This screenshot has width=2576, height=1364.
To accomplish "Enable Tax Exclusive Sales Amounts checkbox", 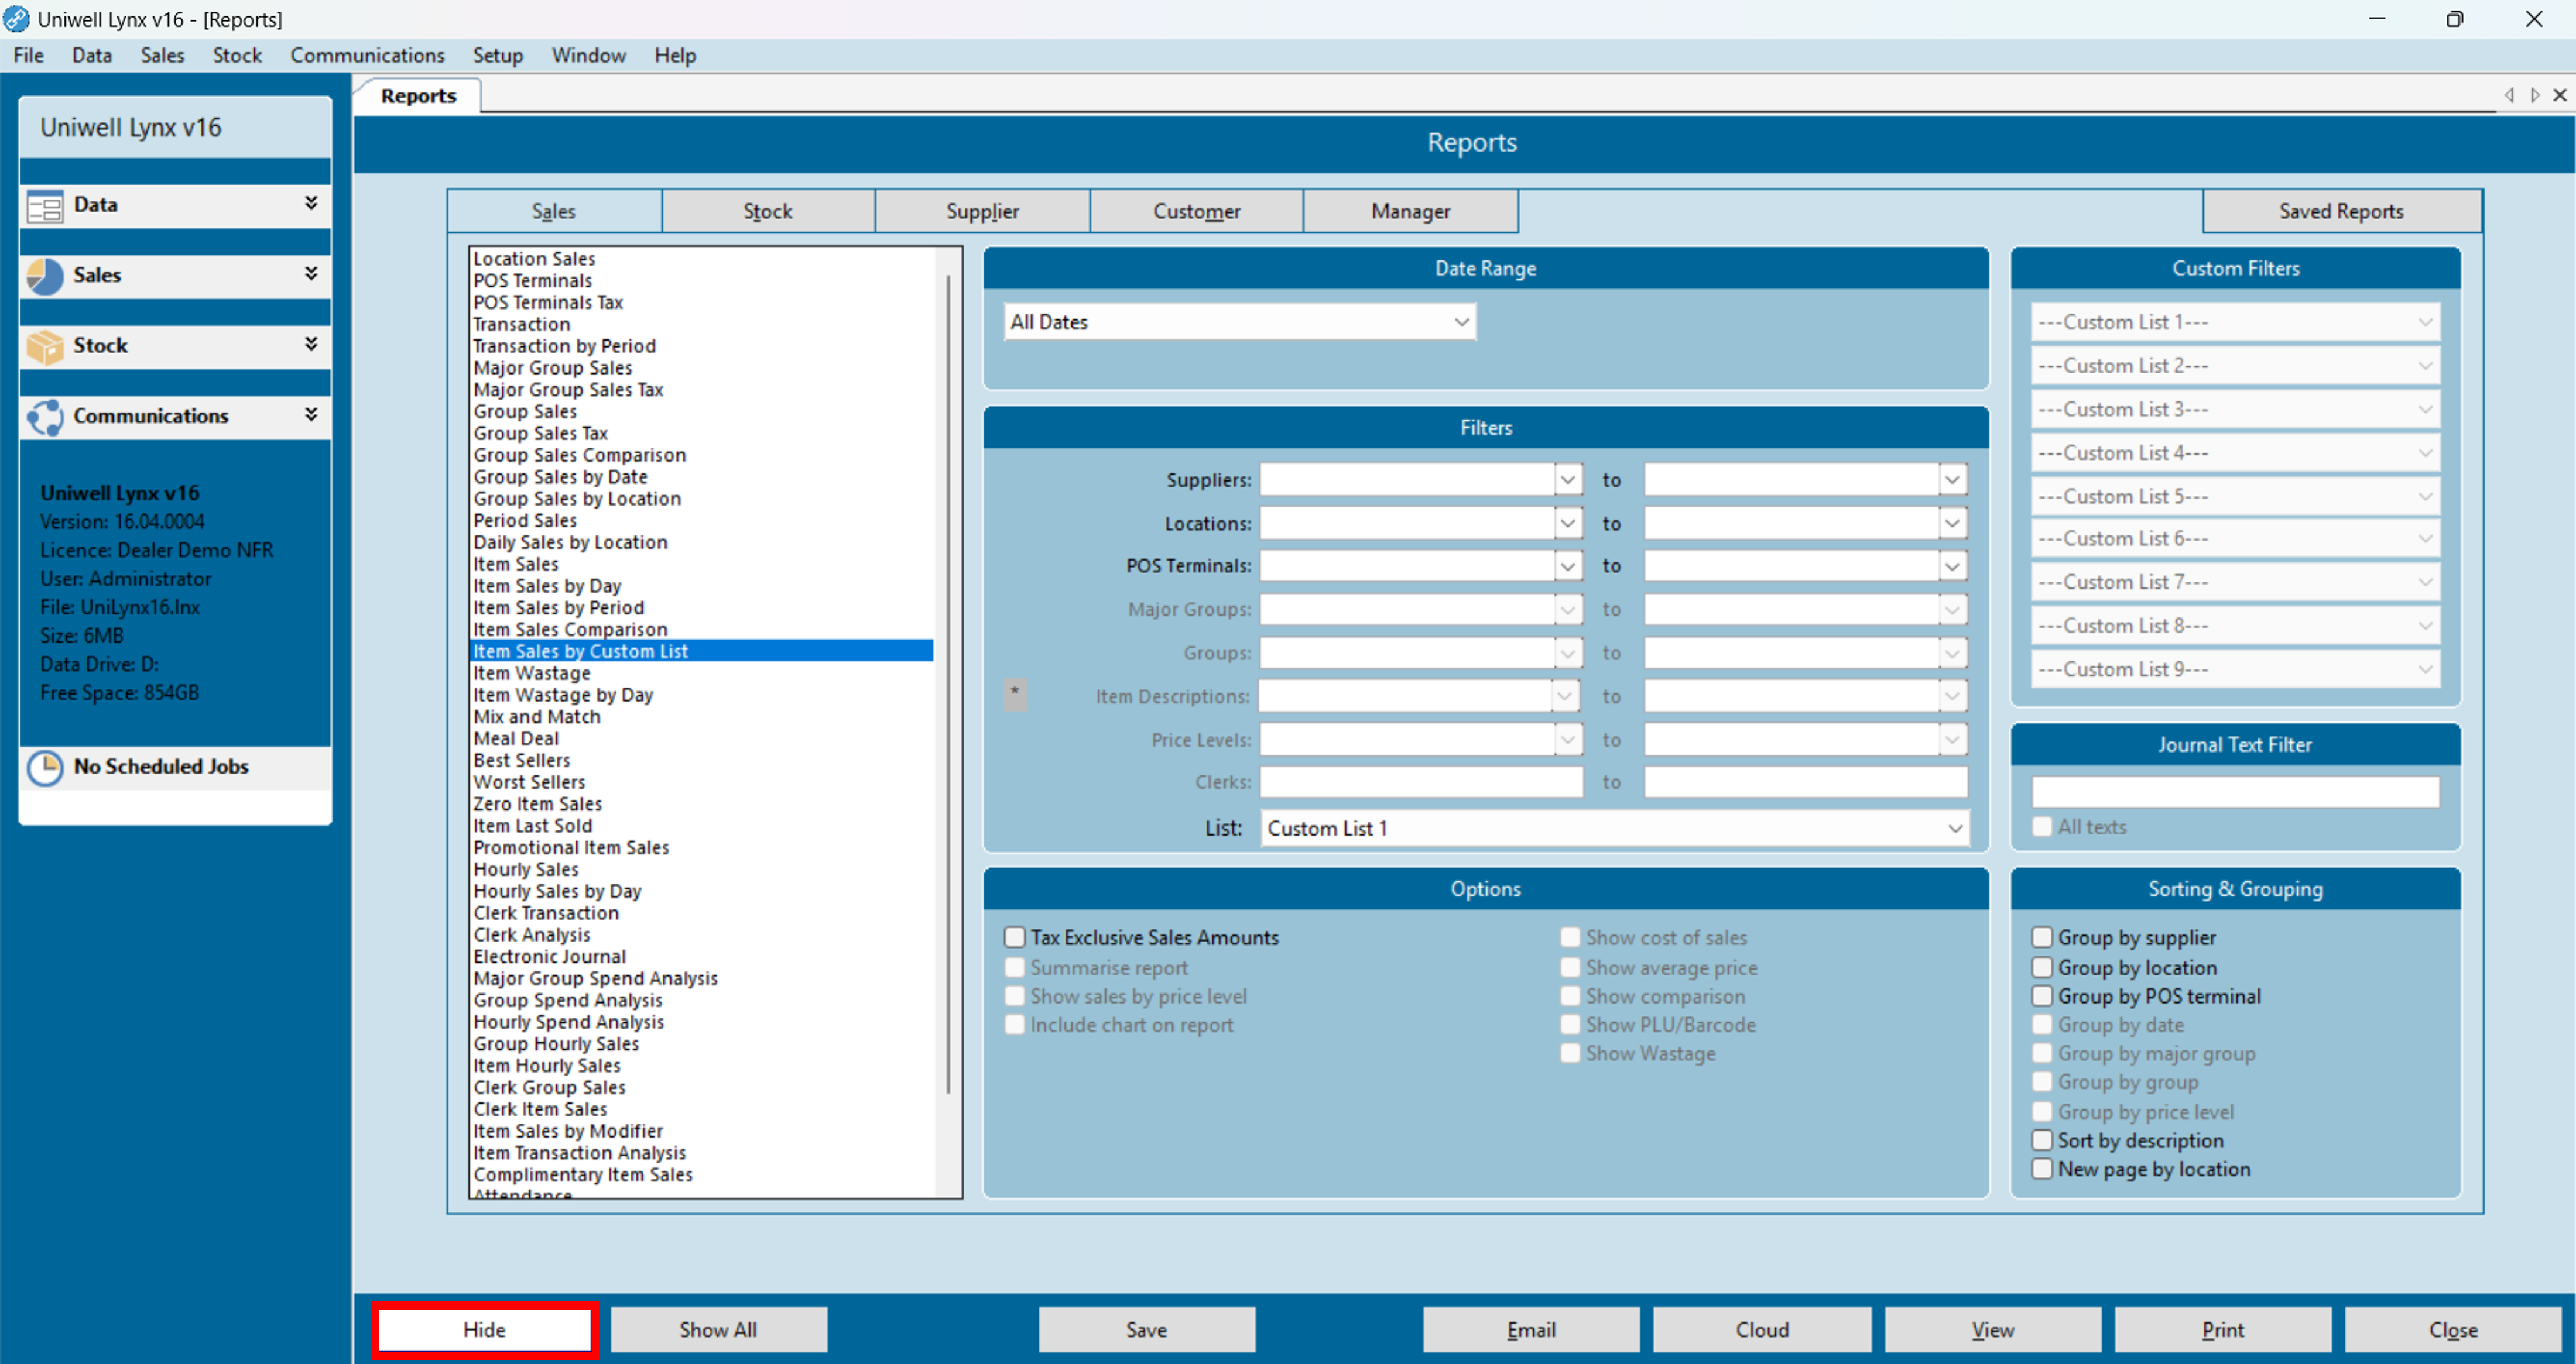I will click(x=1014, y=937).
